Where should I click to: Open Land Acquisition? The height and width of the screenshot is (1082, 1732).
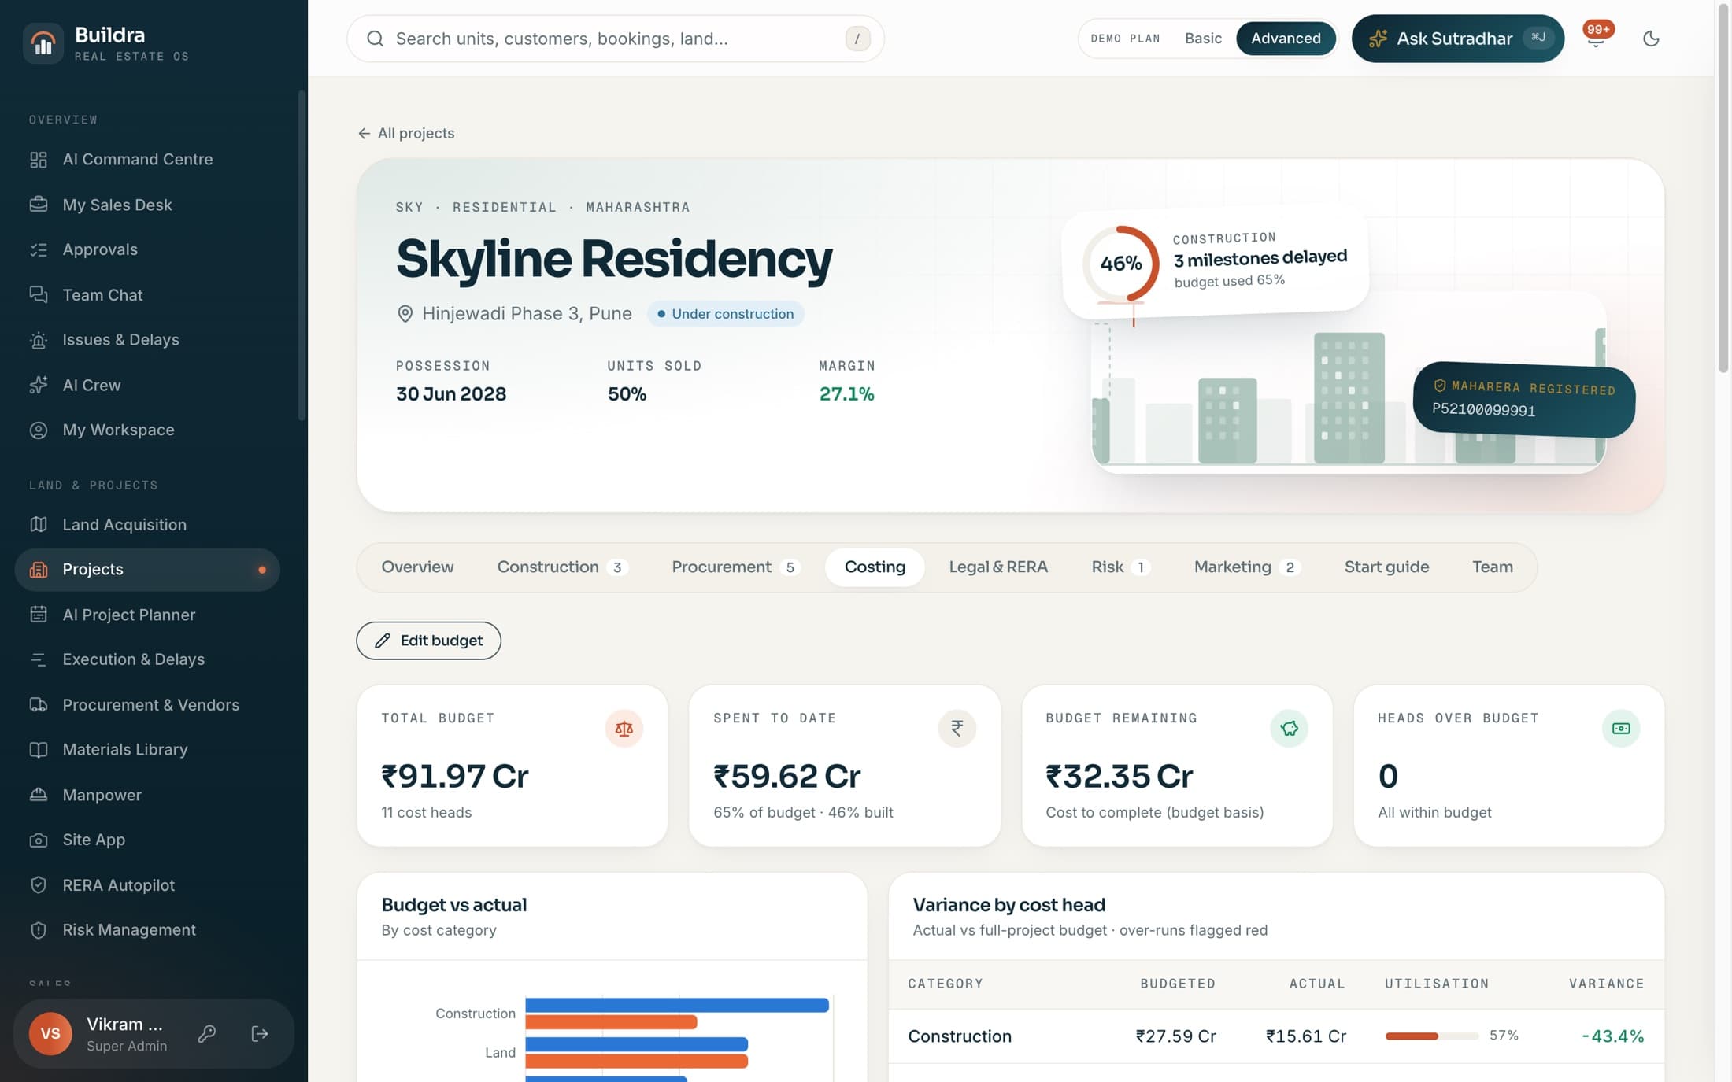147,524
